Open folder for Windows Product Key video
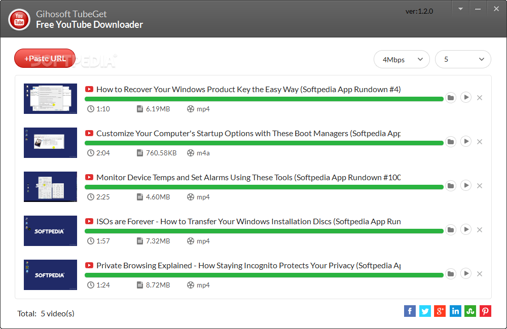Screen dimensions: 507x329 coord(450,98)
